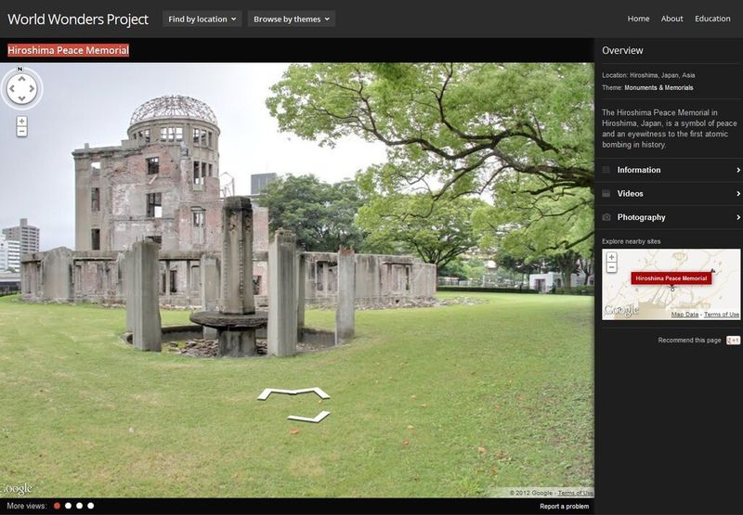The width and height of the screenshot is (743, 515).
Task: Go to the Home page
Action: (638, 19)
